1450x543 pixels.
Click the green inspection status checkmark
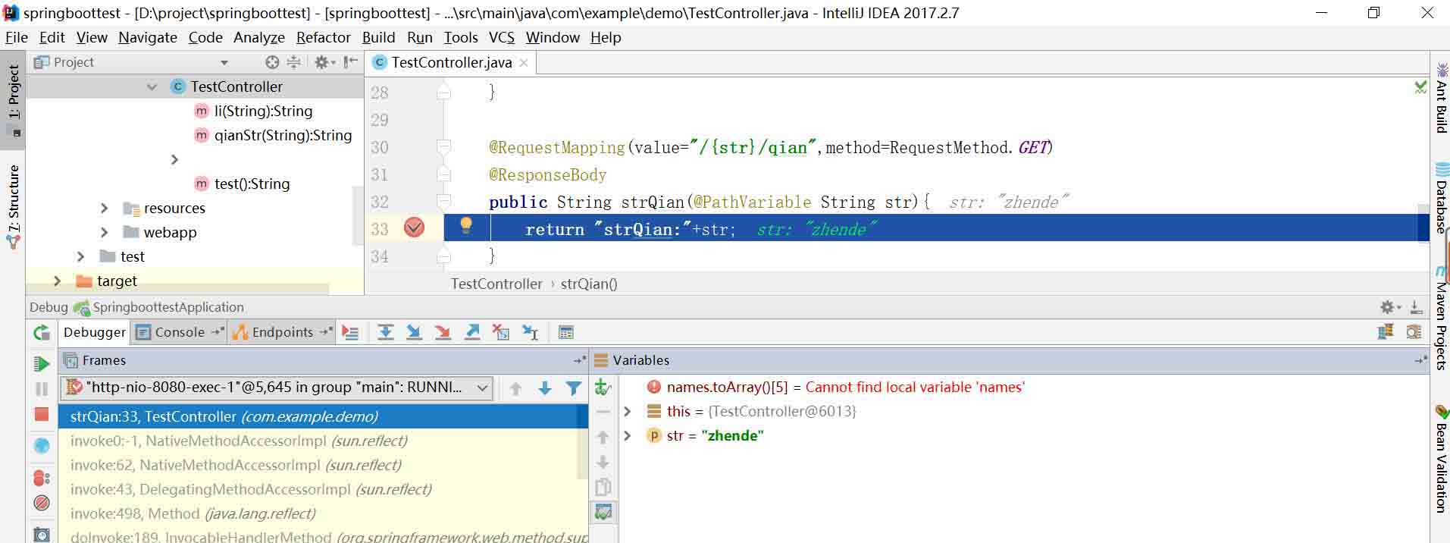1420,88
